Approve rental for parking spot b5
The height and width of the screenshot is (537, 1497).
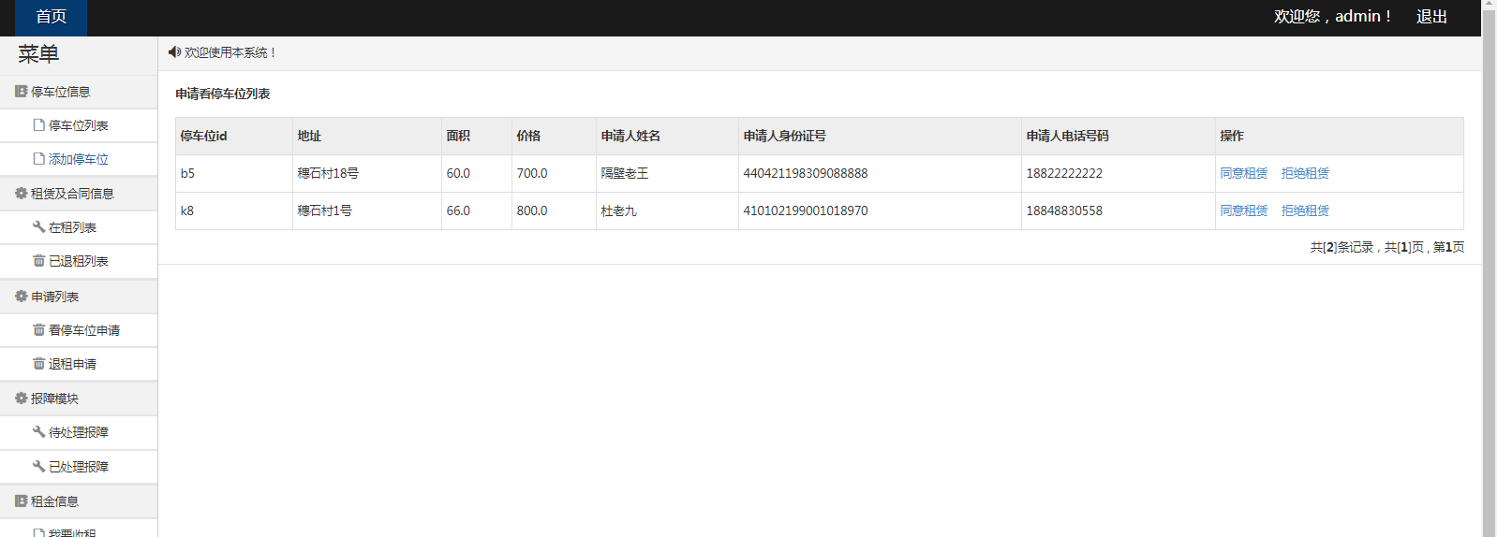point(1243,174)
